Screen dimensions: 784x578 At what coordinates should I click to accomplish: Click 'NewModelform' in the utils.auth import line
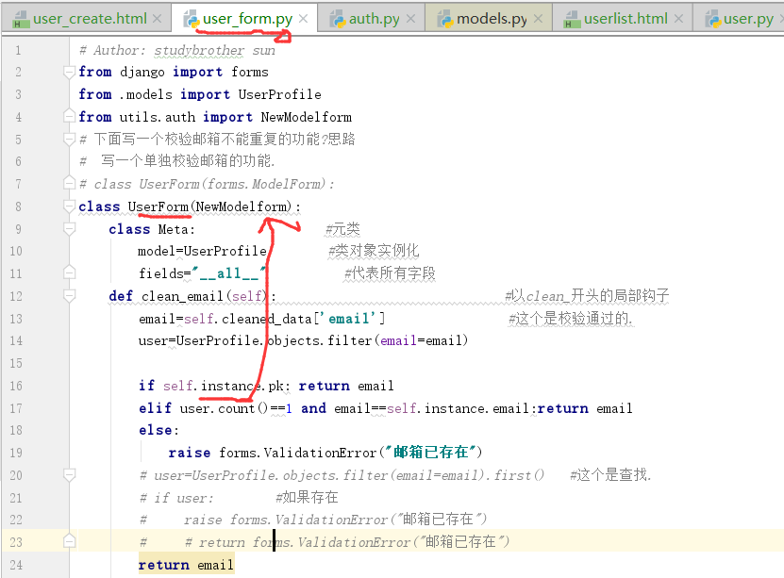[306, 117]
